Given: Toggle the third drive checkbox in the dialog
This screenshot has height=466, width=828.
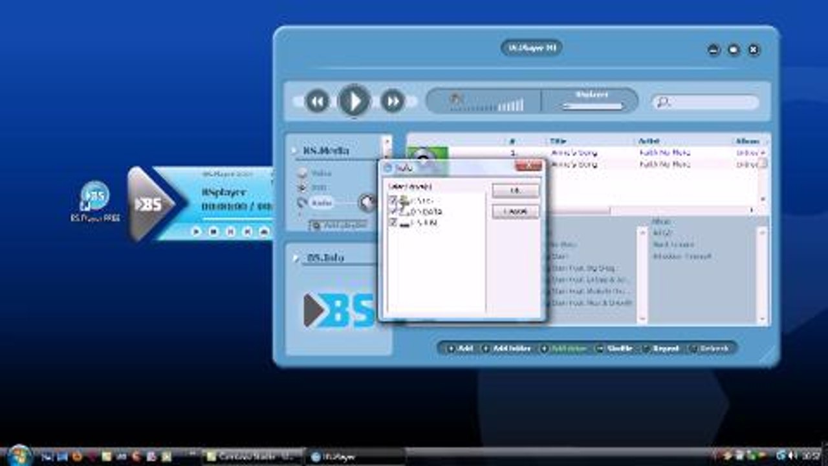Looking at the screenshot, I should (392, 222).
